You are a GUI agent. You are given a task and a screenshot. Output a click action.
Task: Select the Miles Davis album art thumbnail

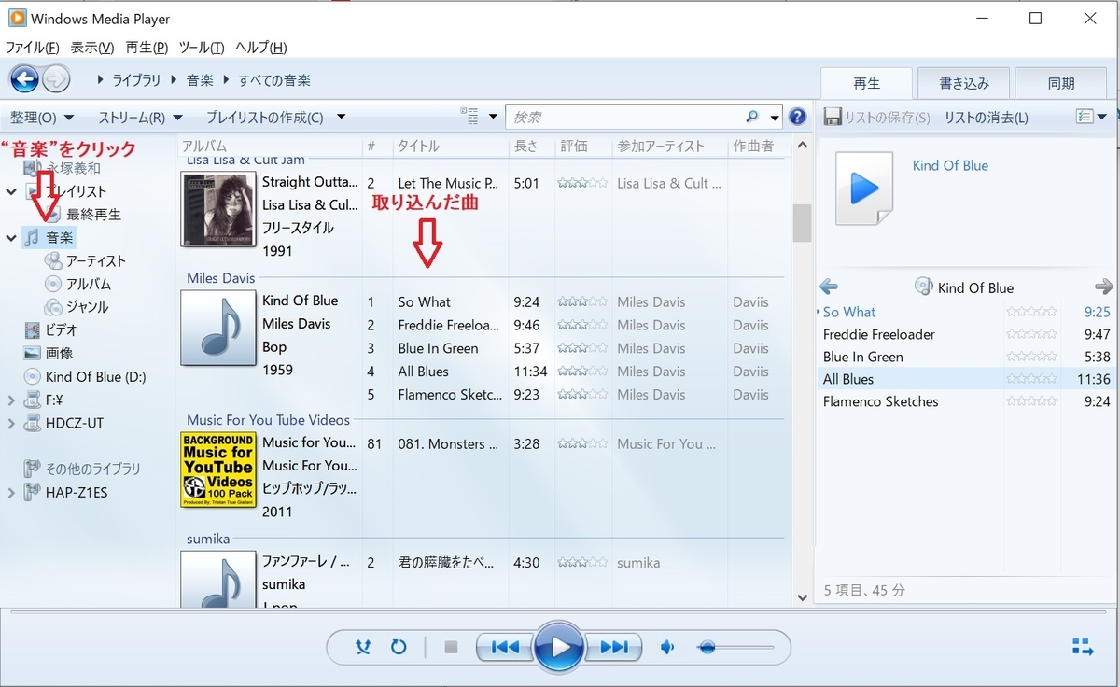pyautogui.click(x=218, y=328)
